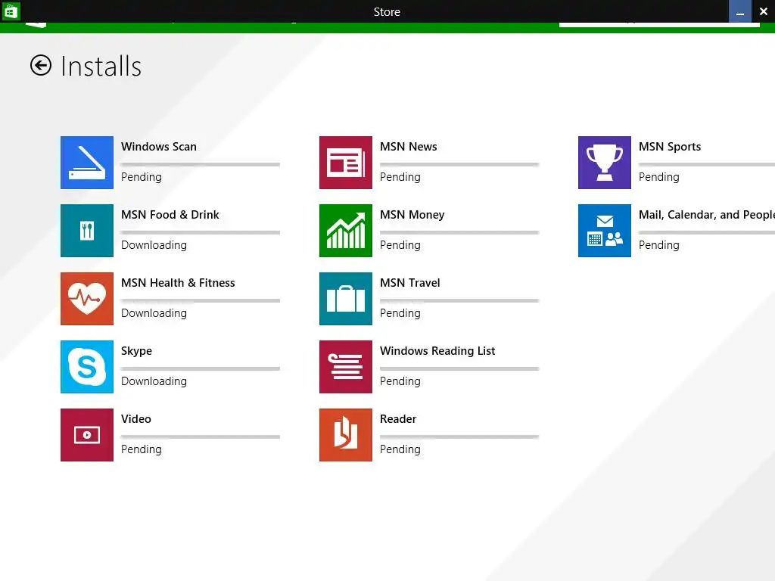Click Downloading status under MSN Health & Fitness
Viewport: 775px width, 581px height.
[x=154, y=313]
